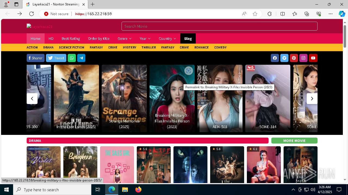Open The Sales Girl thumbnail
This screenshot has height=195, width=348.
[x=117, y=165]
